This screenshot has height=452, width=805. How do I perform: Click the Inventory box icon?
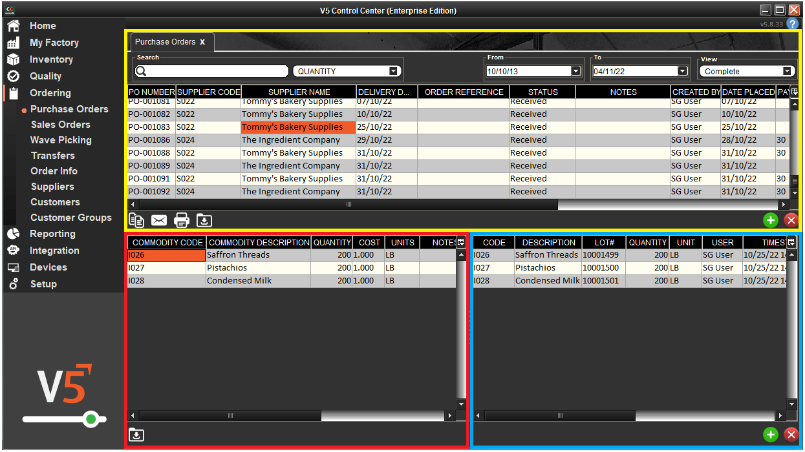13,59
